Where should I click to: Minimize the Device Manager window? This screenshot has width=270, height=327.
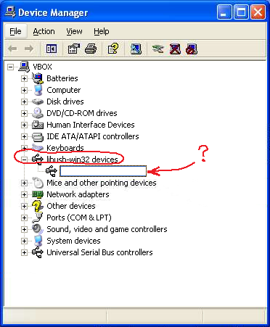(x=224, y=12)
